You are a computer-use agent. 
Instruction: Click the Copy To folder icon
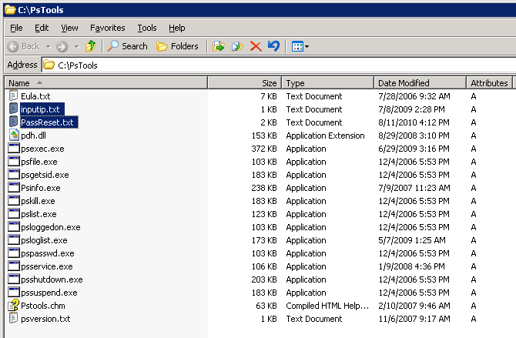(x=237, y=46)
